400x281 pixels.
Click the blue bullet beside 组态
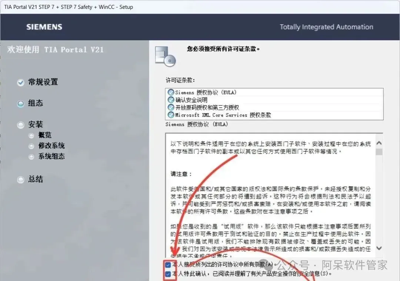pos(21,104)
